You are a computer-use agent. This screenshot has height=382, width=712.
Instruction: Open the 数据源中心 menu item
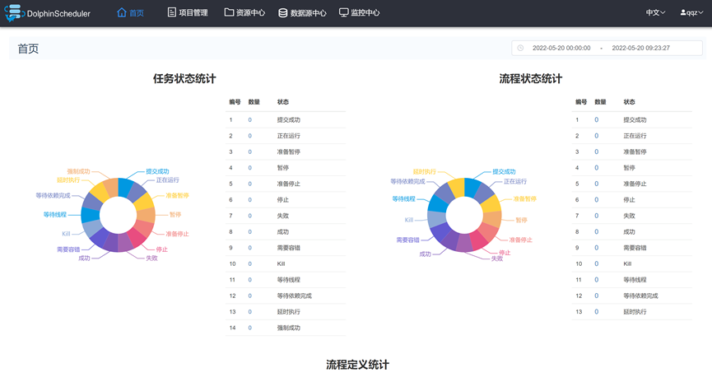[302, 12]
